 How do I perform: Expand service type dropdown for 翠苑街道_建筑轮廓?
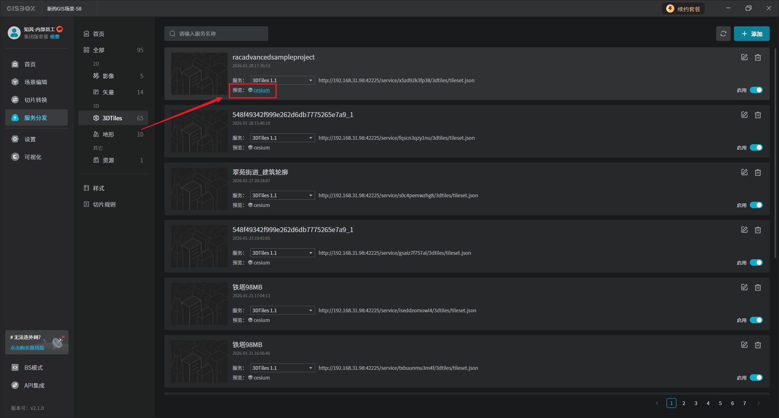(282, 195)
